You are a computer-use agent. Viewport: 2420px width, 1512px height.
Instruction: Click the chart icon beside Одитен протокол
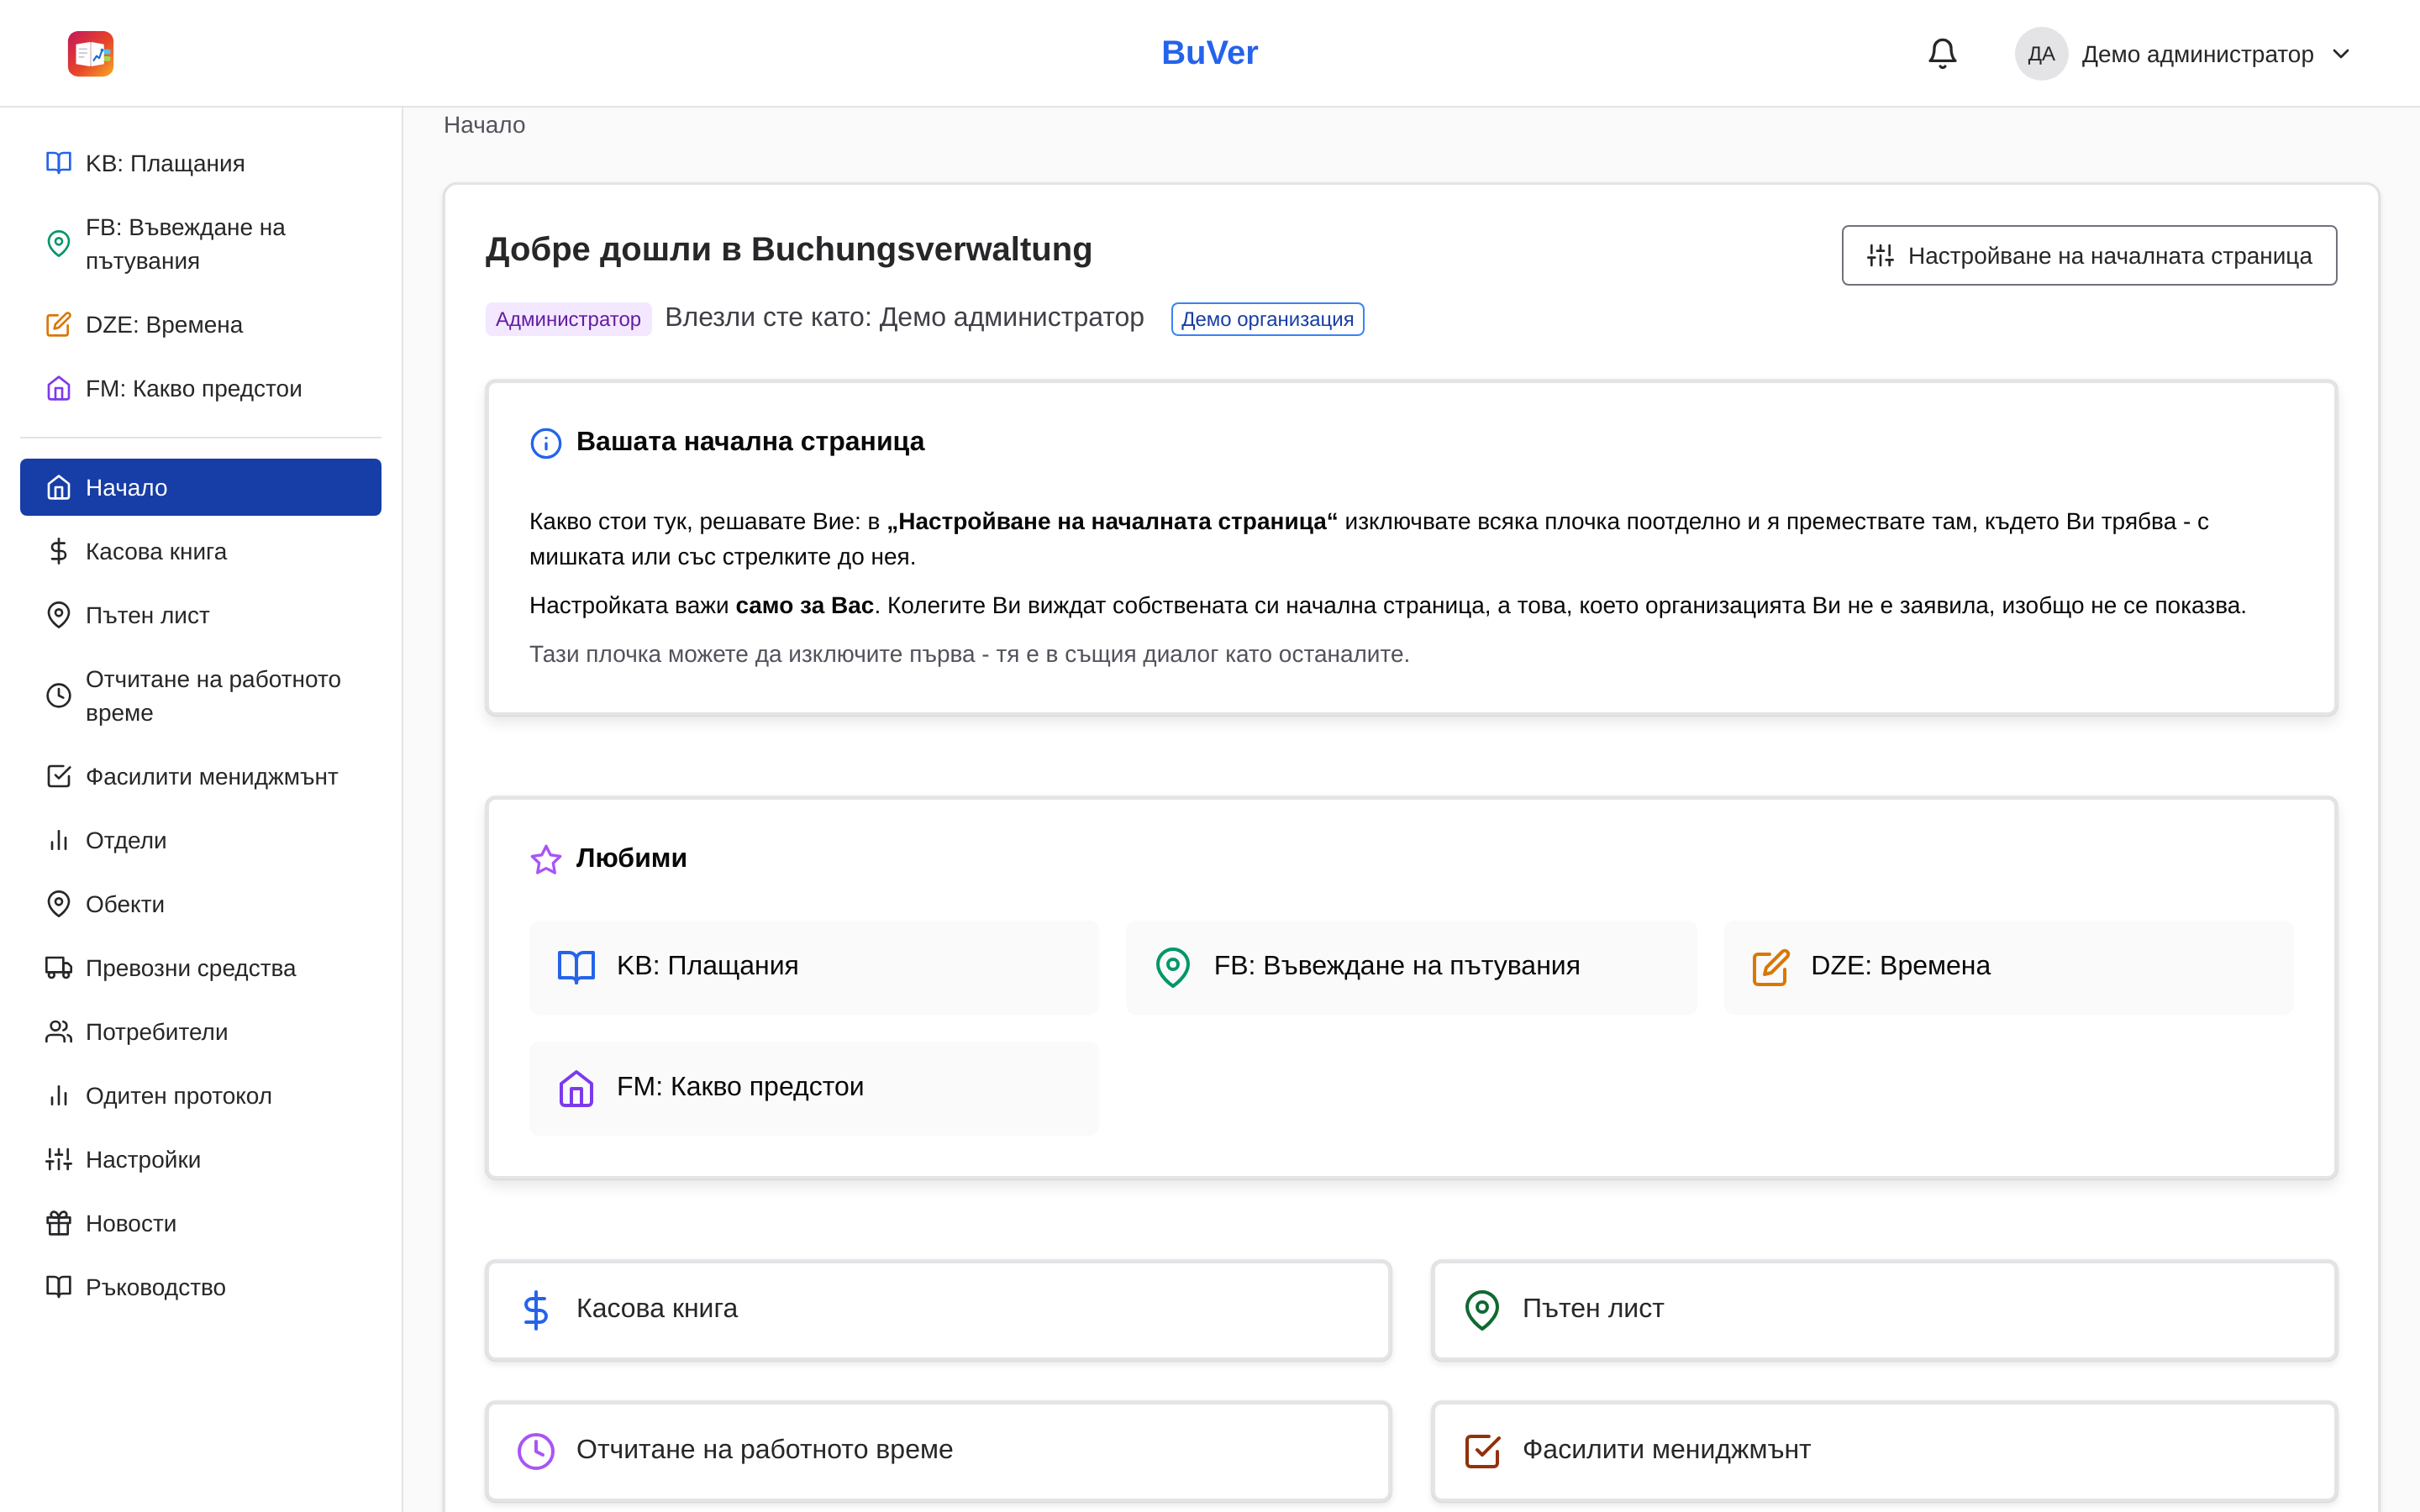coord(59,1097)
